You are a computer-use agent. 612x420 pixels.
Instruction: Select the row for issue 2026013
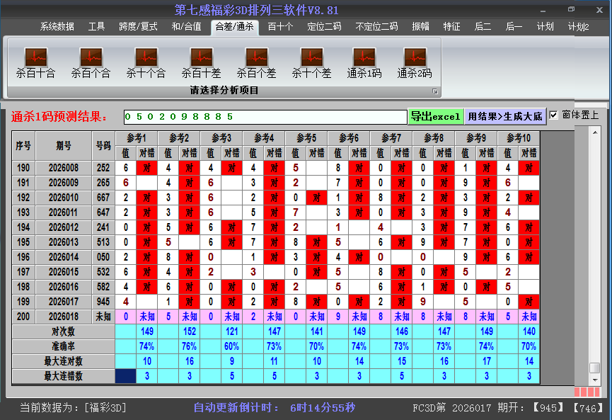point(64,242)
